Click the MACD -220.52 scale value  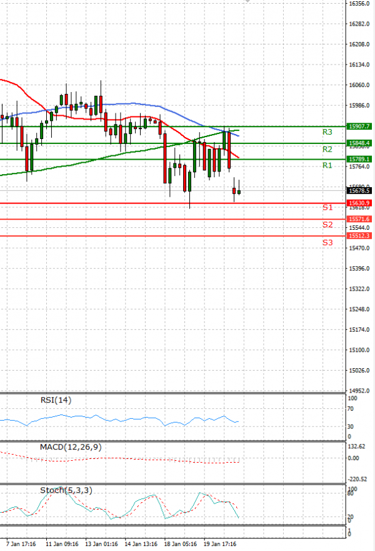click(x=357, y=480)
